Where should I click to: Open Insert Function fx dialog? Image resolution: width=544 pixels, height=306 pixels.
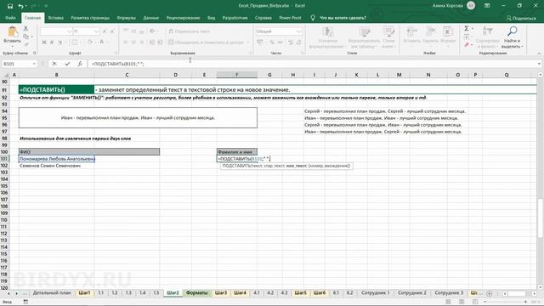(80, 64)
